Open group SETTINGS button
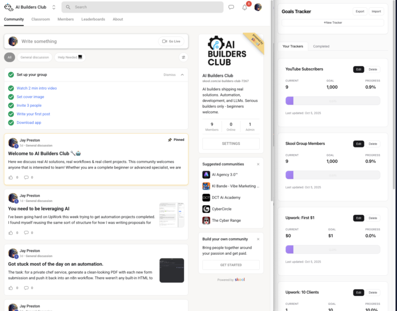 coord(231,144)
